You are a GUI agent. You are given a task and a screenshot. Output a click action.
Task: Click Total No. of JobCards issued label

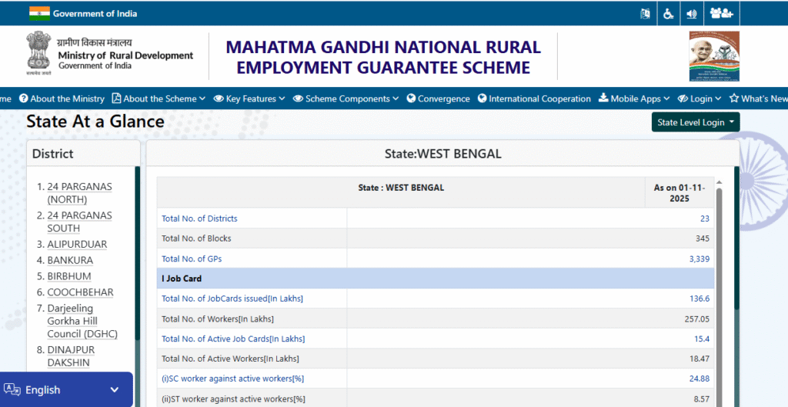pos(232,299)
